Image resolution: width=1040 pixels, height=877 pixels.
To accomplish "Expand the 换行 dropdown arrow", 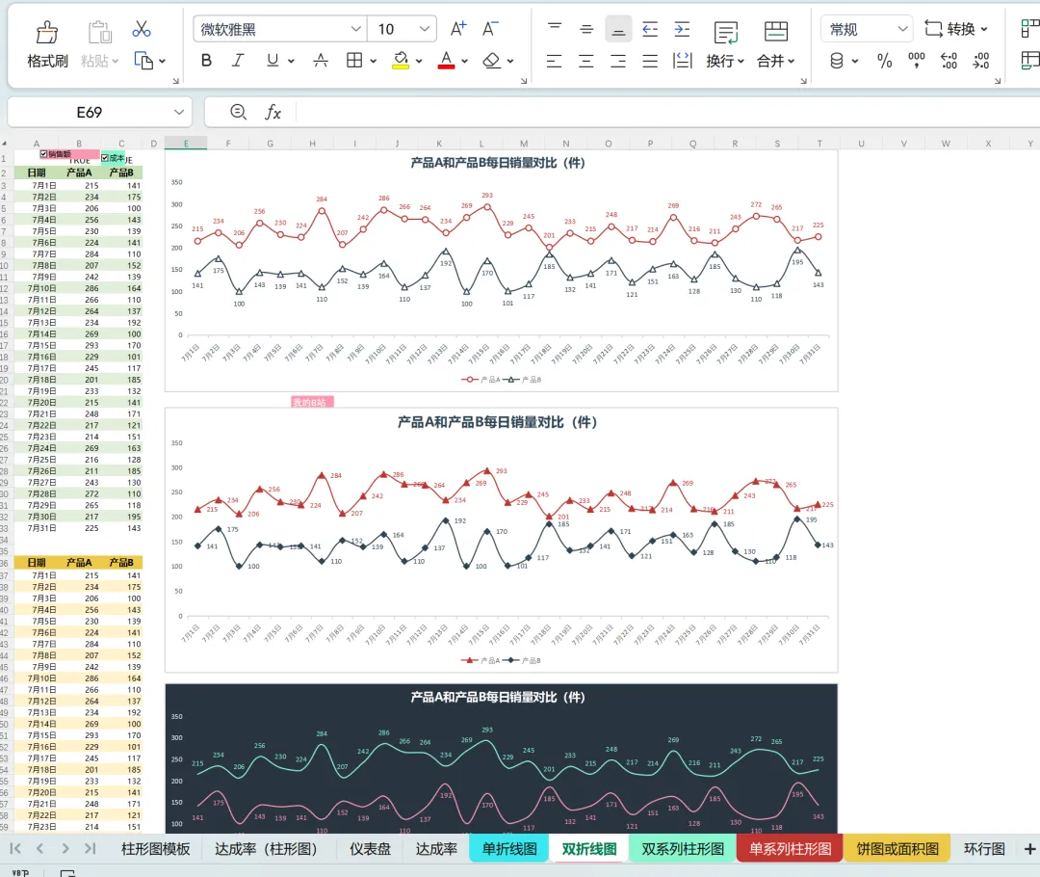I will [741, 61].
